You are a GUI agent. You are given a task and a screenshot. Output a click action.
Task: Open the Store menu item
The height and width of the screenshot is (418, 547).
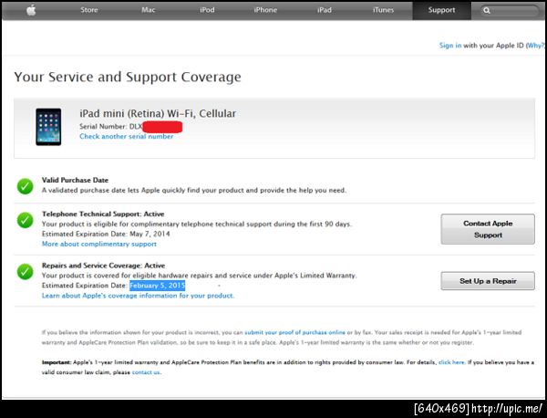coord(89,10)
